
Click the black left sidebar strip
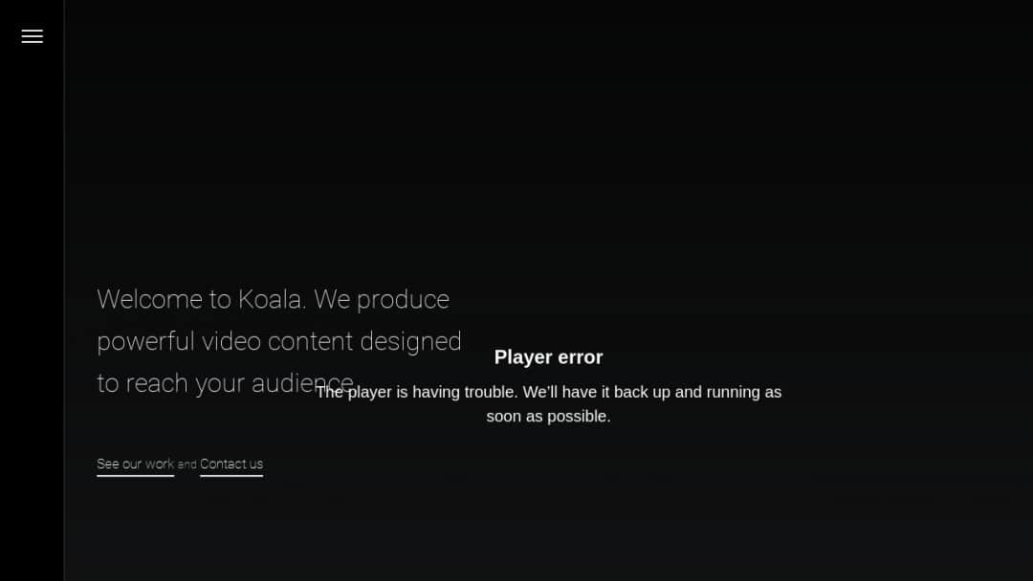tap(32, 287)
